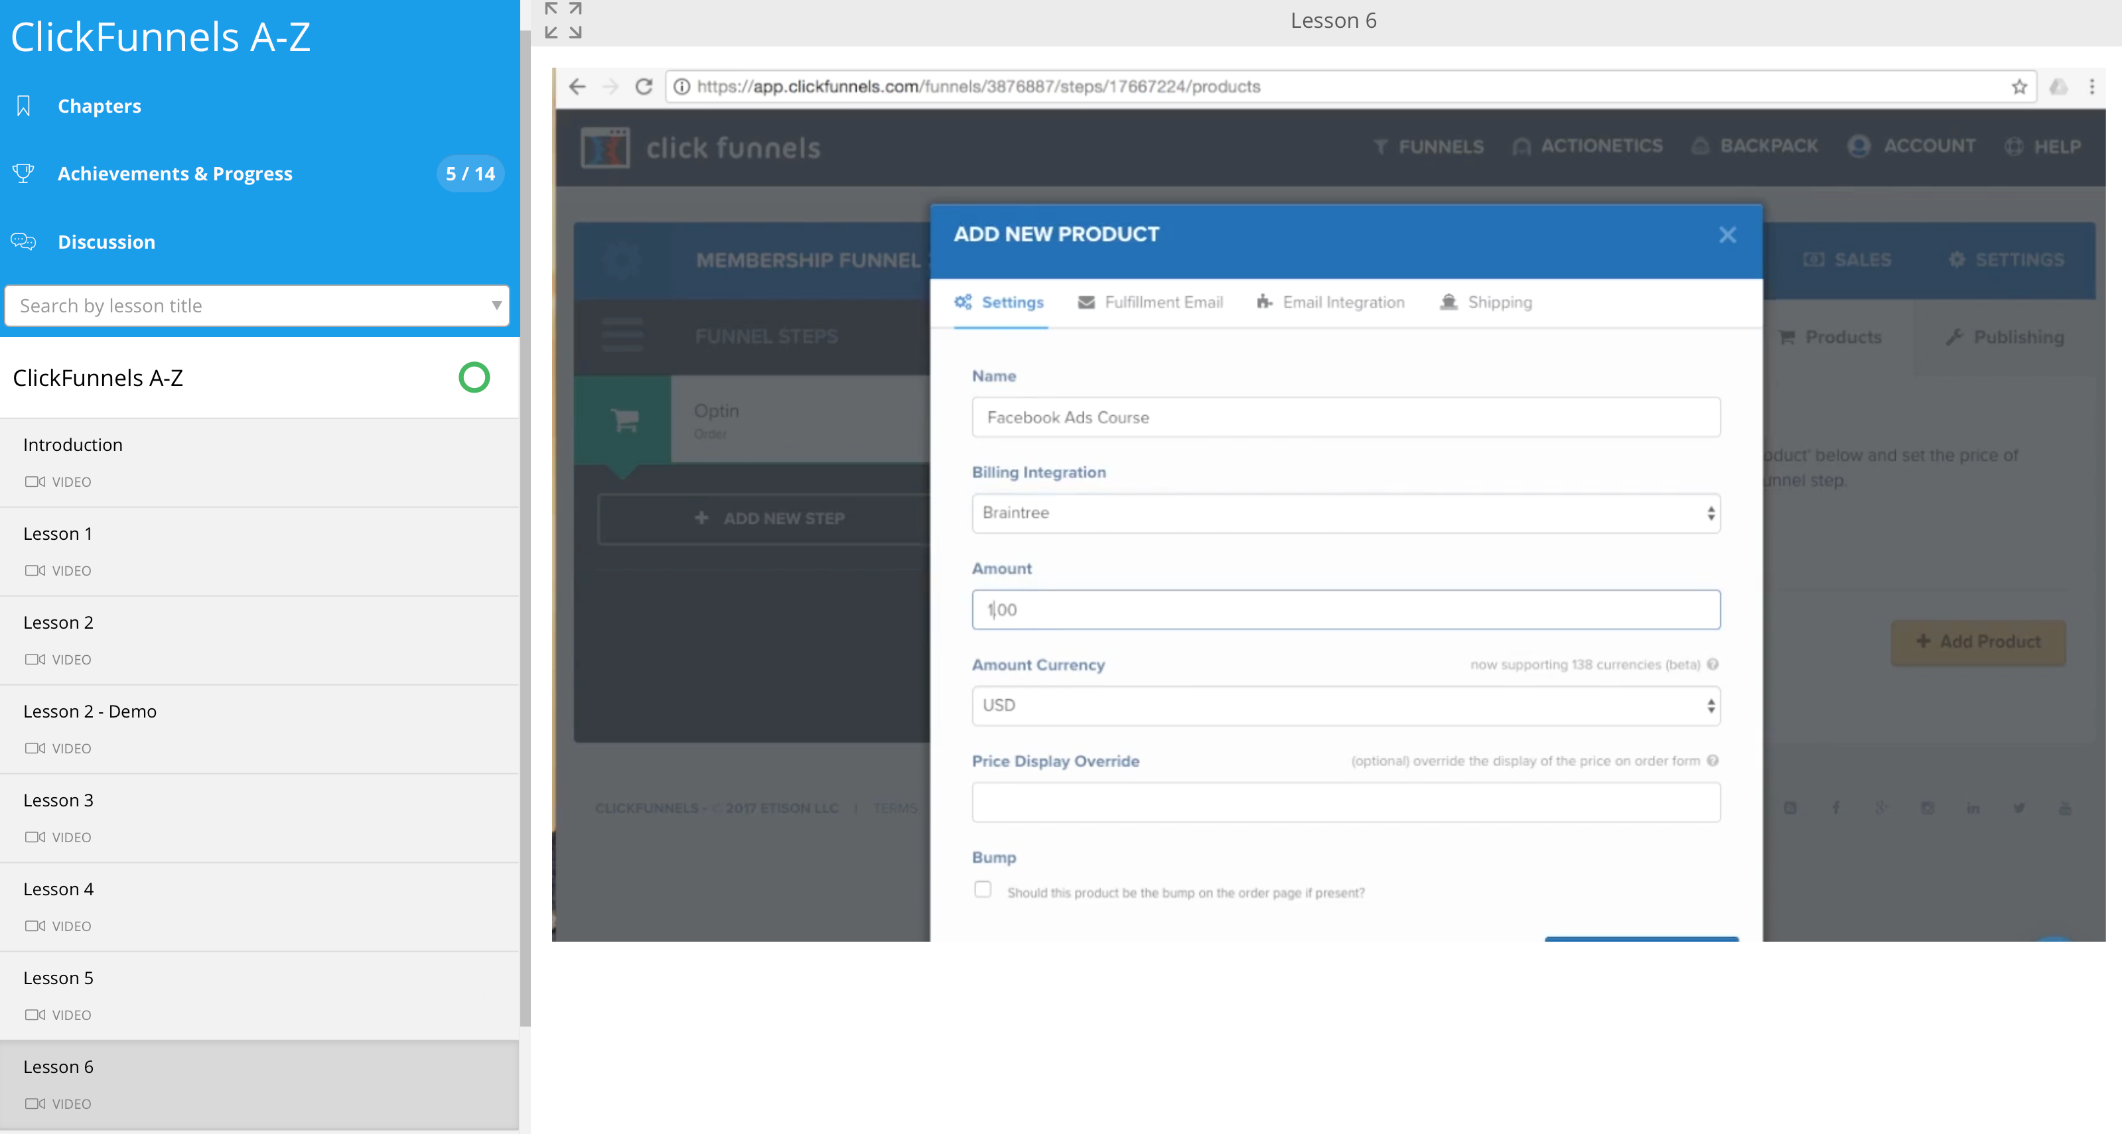Click the bookmark star in address bar

[2018, 86]
